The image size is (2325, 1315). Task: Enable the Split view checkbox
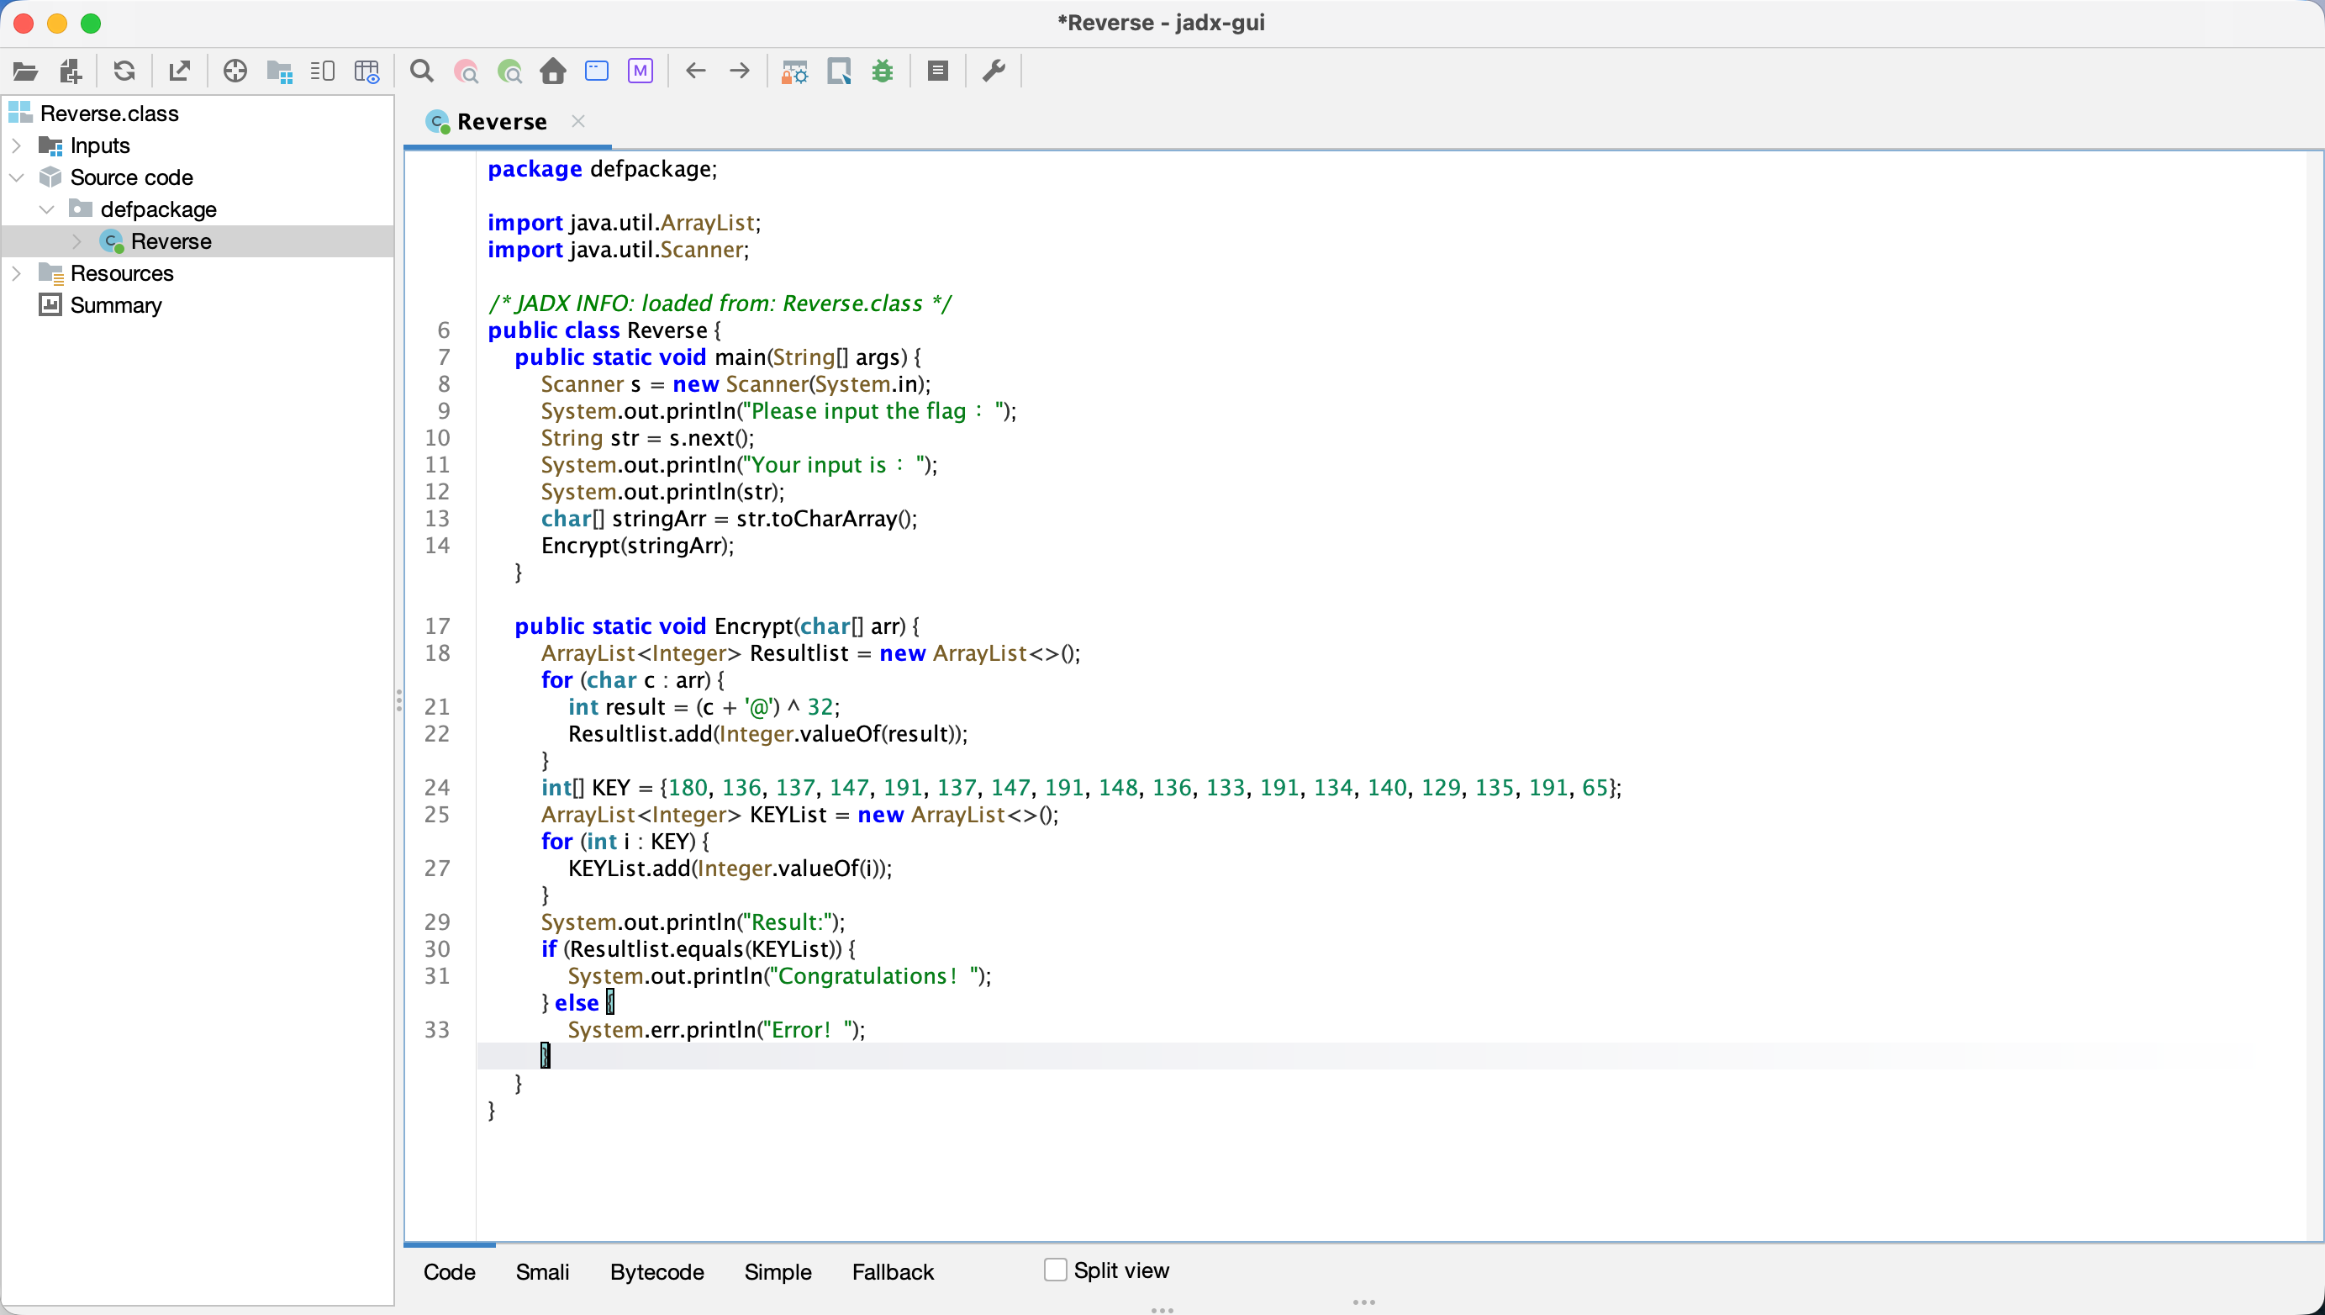(1056, 1270)
